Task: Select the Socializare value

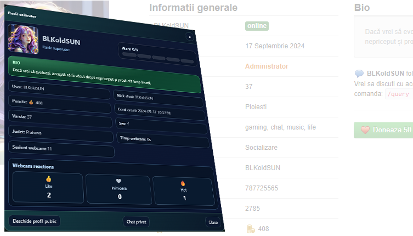Action: point(261,148)
